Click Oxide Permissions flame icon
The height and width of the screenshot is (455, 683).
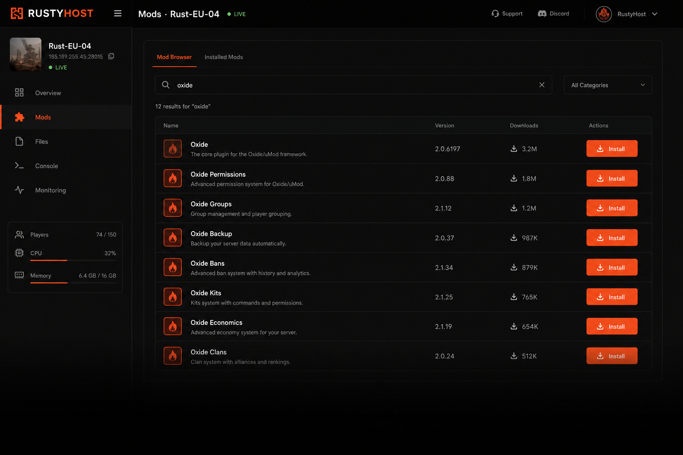[x=173, y=179]
